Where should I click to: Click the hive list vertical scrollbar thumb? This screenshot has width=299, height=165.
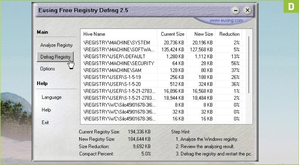[249, 65]
